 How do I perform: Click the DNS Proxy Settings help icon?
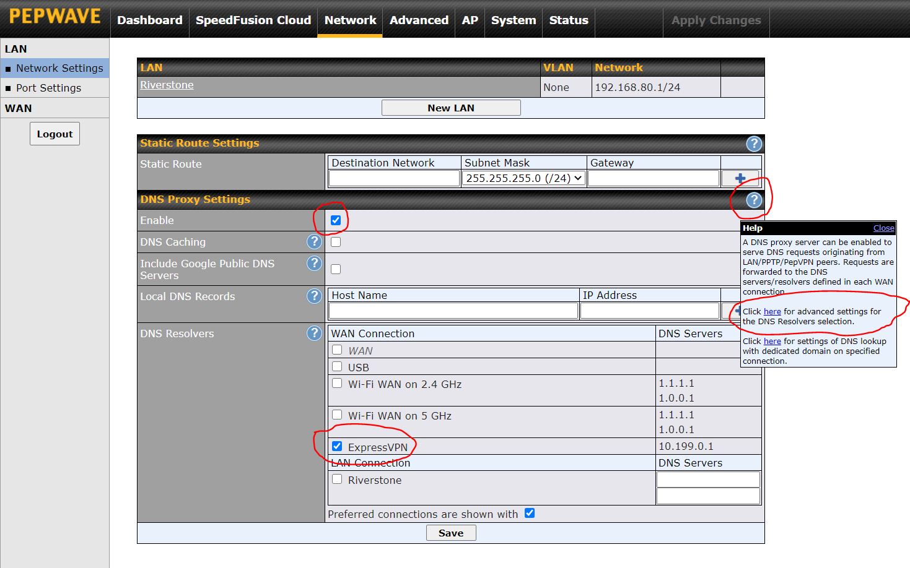pos(753,200)
